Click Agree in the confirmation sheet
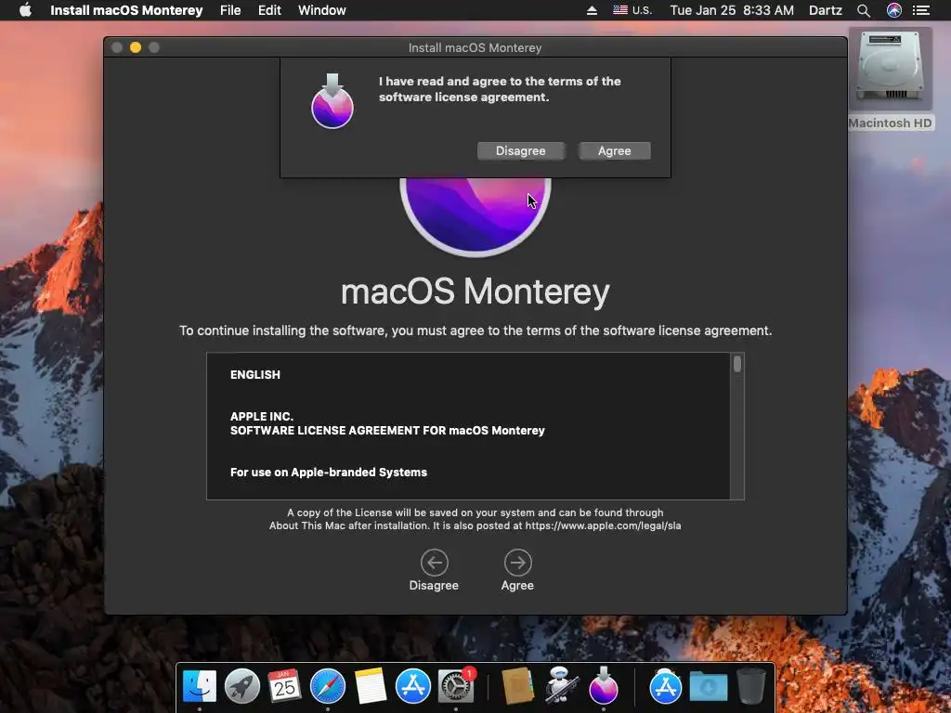Screen dimensions: 951x713 click(615, 151)
